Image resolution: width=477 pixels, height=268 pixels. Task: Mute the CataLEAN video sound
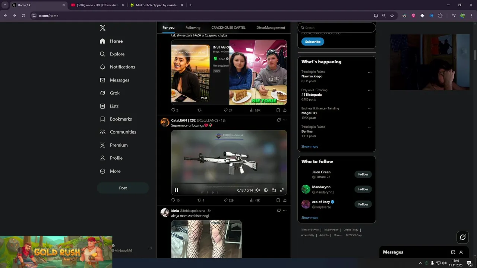[x=258, y=190]
